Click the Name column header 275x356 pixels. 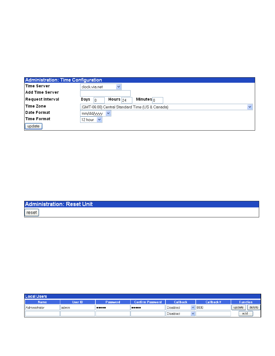click(42, 302)
